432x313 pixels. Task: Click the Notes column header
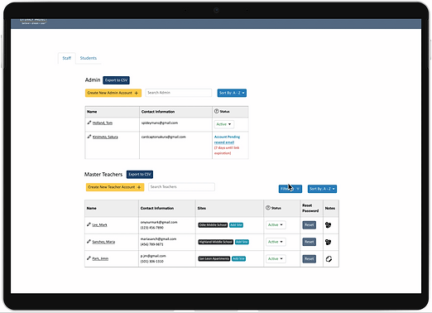[x=330, y=208]
